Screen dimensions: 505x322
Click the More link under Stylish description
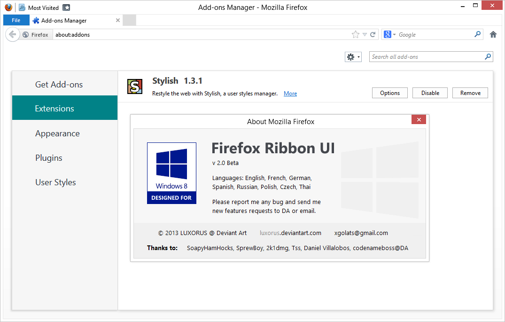pos(290,93)
